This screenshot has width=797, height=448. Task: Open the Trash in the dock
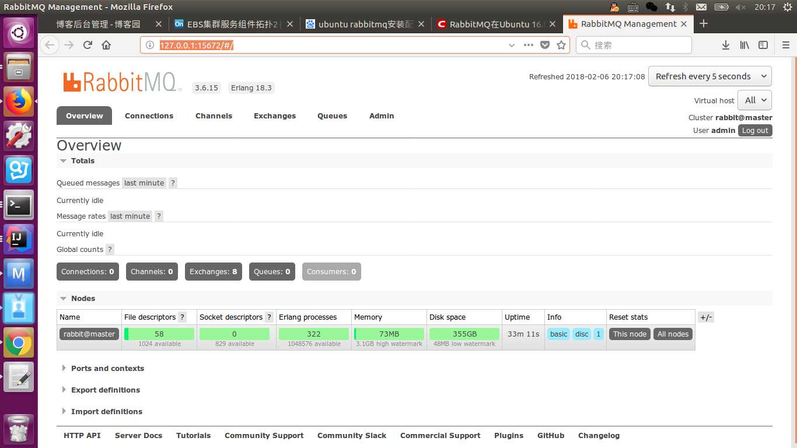pos(19,429)
